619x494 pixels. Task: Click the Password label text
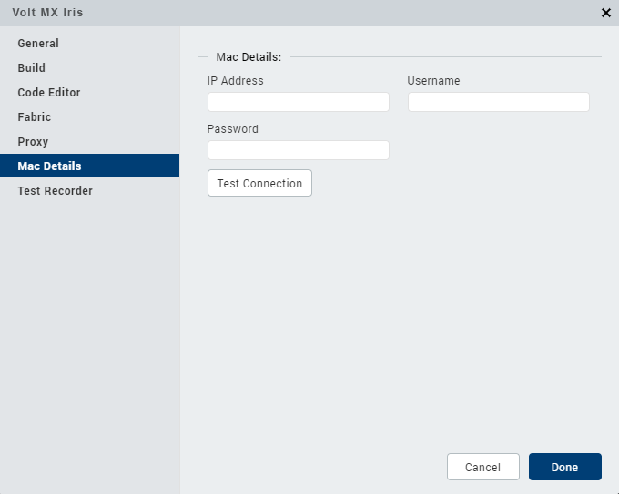click(233, 129)
